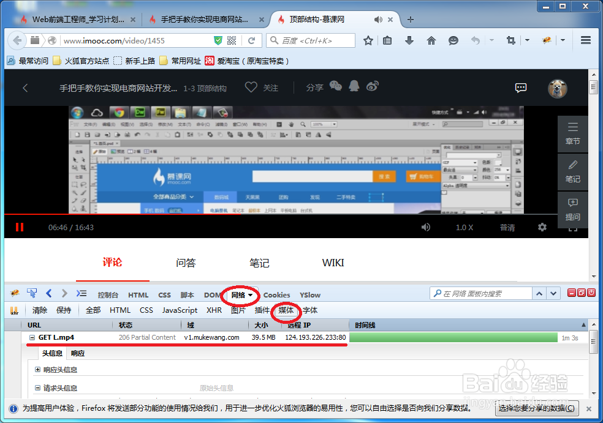Share the video via QQ bell icon
The width and height of the screenshot is (603, 423).
click(x=354, y=86)
